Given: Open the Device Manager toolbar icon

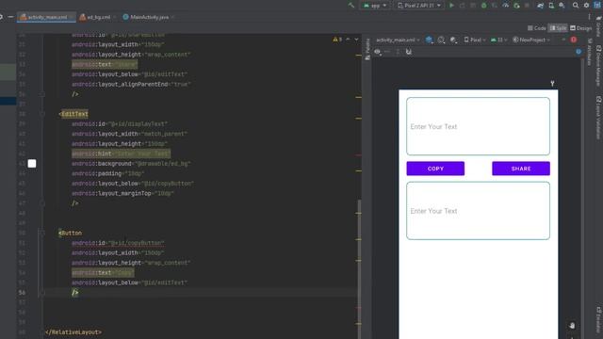Looking at the screenshot, I should click(x=551, y=6).
